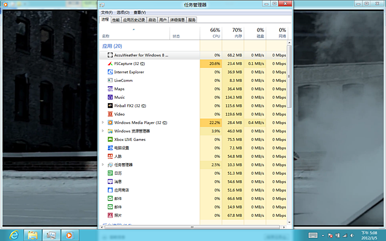Click the 邮件 icon using 66.6 MB
This screenshot has height=241, width=386.
[110, 198]
